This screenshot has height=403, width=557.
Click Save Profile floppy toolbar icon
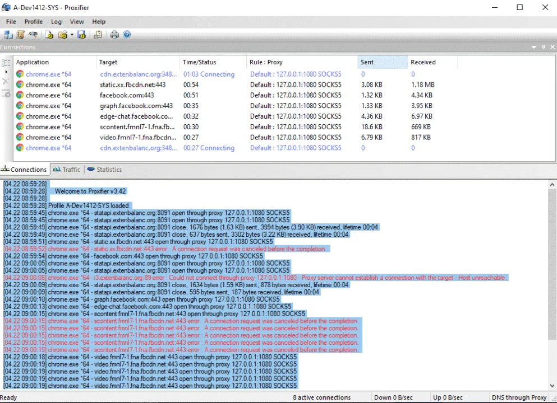click(x=82, y=34)
